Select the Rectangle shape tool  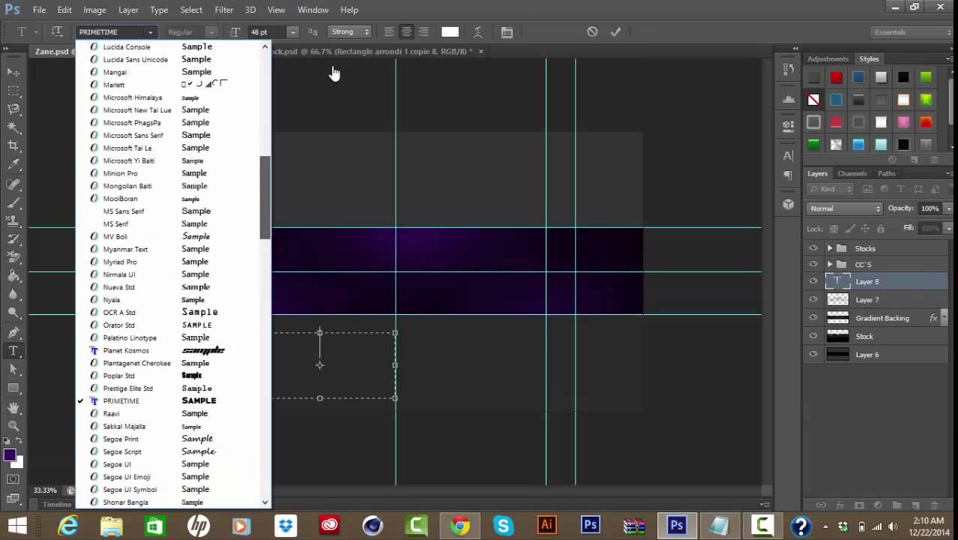pyautogui.click(x=13, y=388)
